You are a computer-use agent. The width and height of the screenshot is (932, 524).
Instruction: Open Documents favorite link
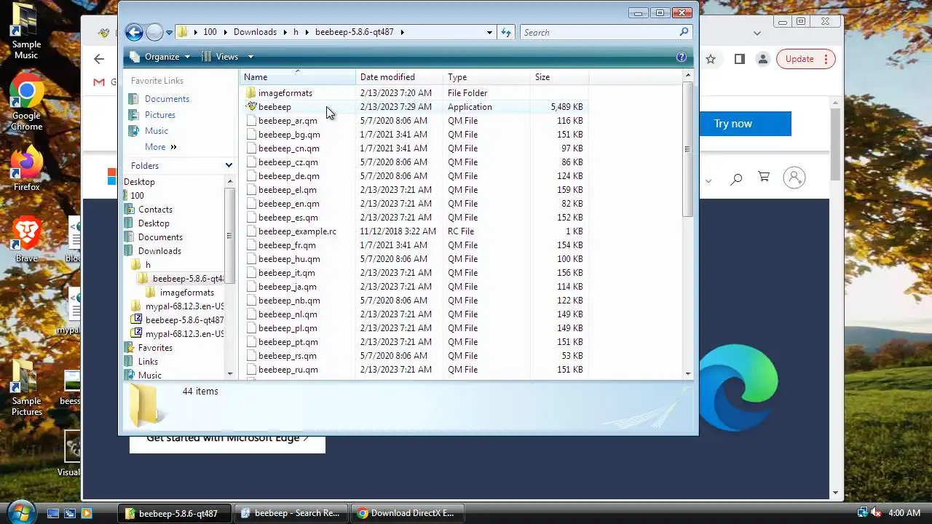click(x=167, y=99)
